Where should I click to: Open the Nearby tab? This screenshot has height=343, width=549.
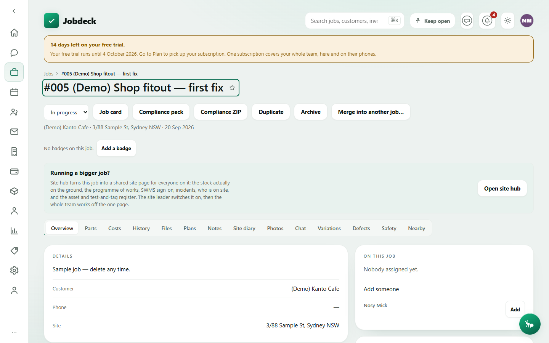tap(416, 228)
